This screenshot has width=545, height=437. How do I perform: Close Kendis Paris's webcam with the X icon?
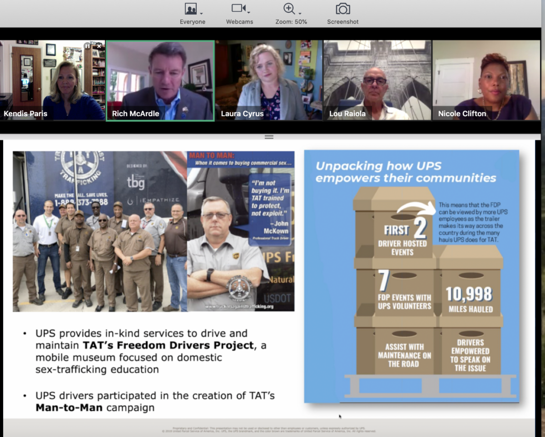(99, 46)
